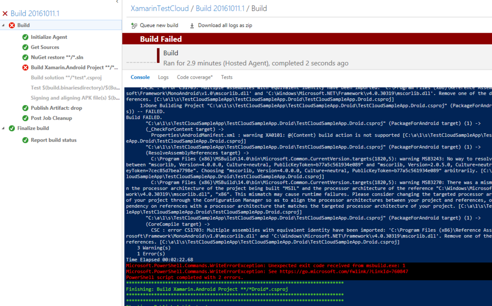
Task: Click the red error icon on Build node
Action: click(12, 25)
